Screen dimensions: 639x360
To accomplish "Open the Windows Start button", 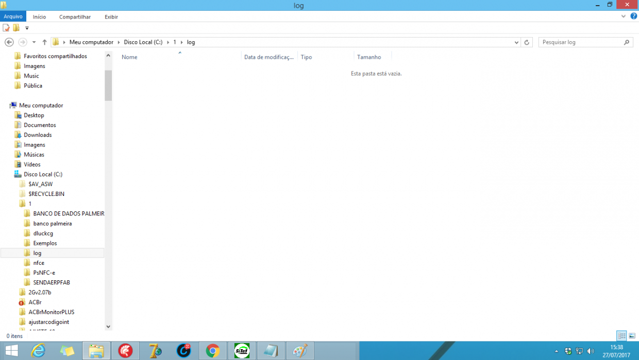I will pos(11,351).
